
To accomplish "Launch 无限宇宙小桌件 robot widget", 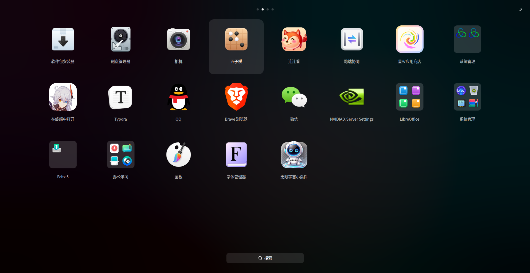I will coord(294,155).
